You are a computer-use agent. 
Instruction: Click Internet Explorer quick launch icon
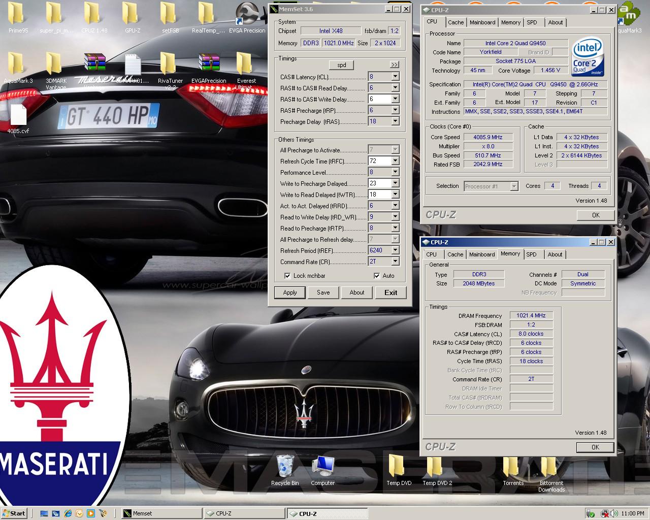click(x=68, y=513)
